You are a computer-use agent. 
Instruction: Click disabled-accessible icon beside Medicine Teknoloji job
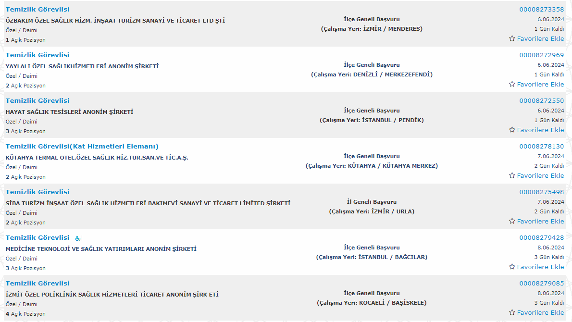point(78,238)
